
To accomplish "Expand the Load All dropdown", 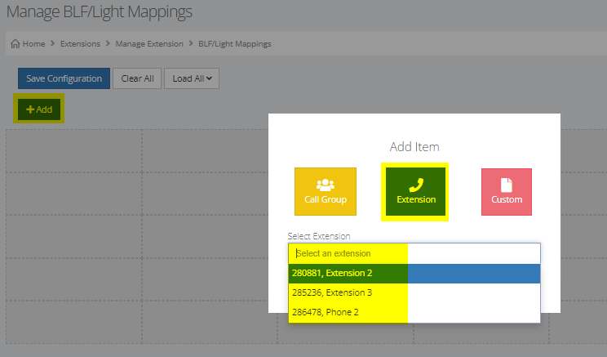I will tap(192, 78).
